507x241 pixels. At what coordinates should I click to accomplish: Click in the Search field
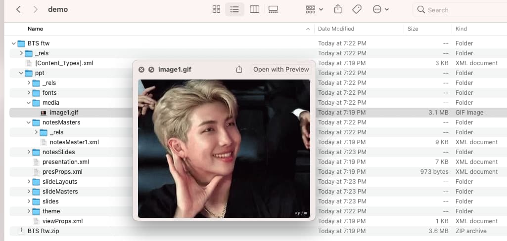pyautogui.click(x=460, y=9)
